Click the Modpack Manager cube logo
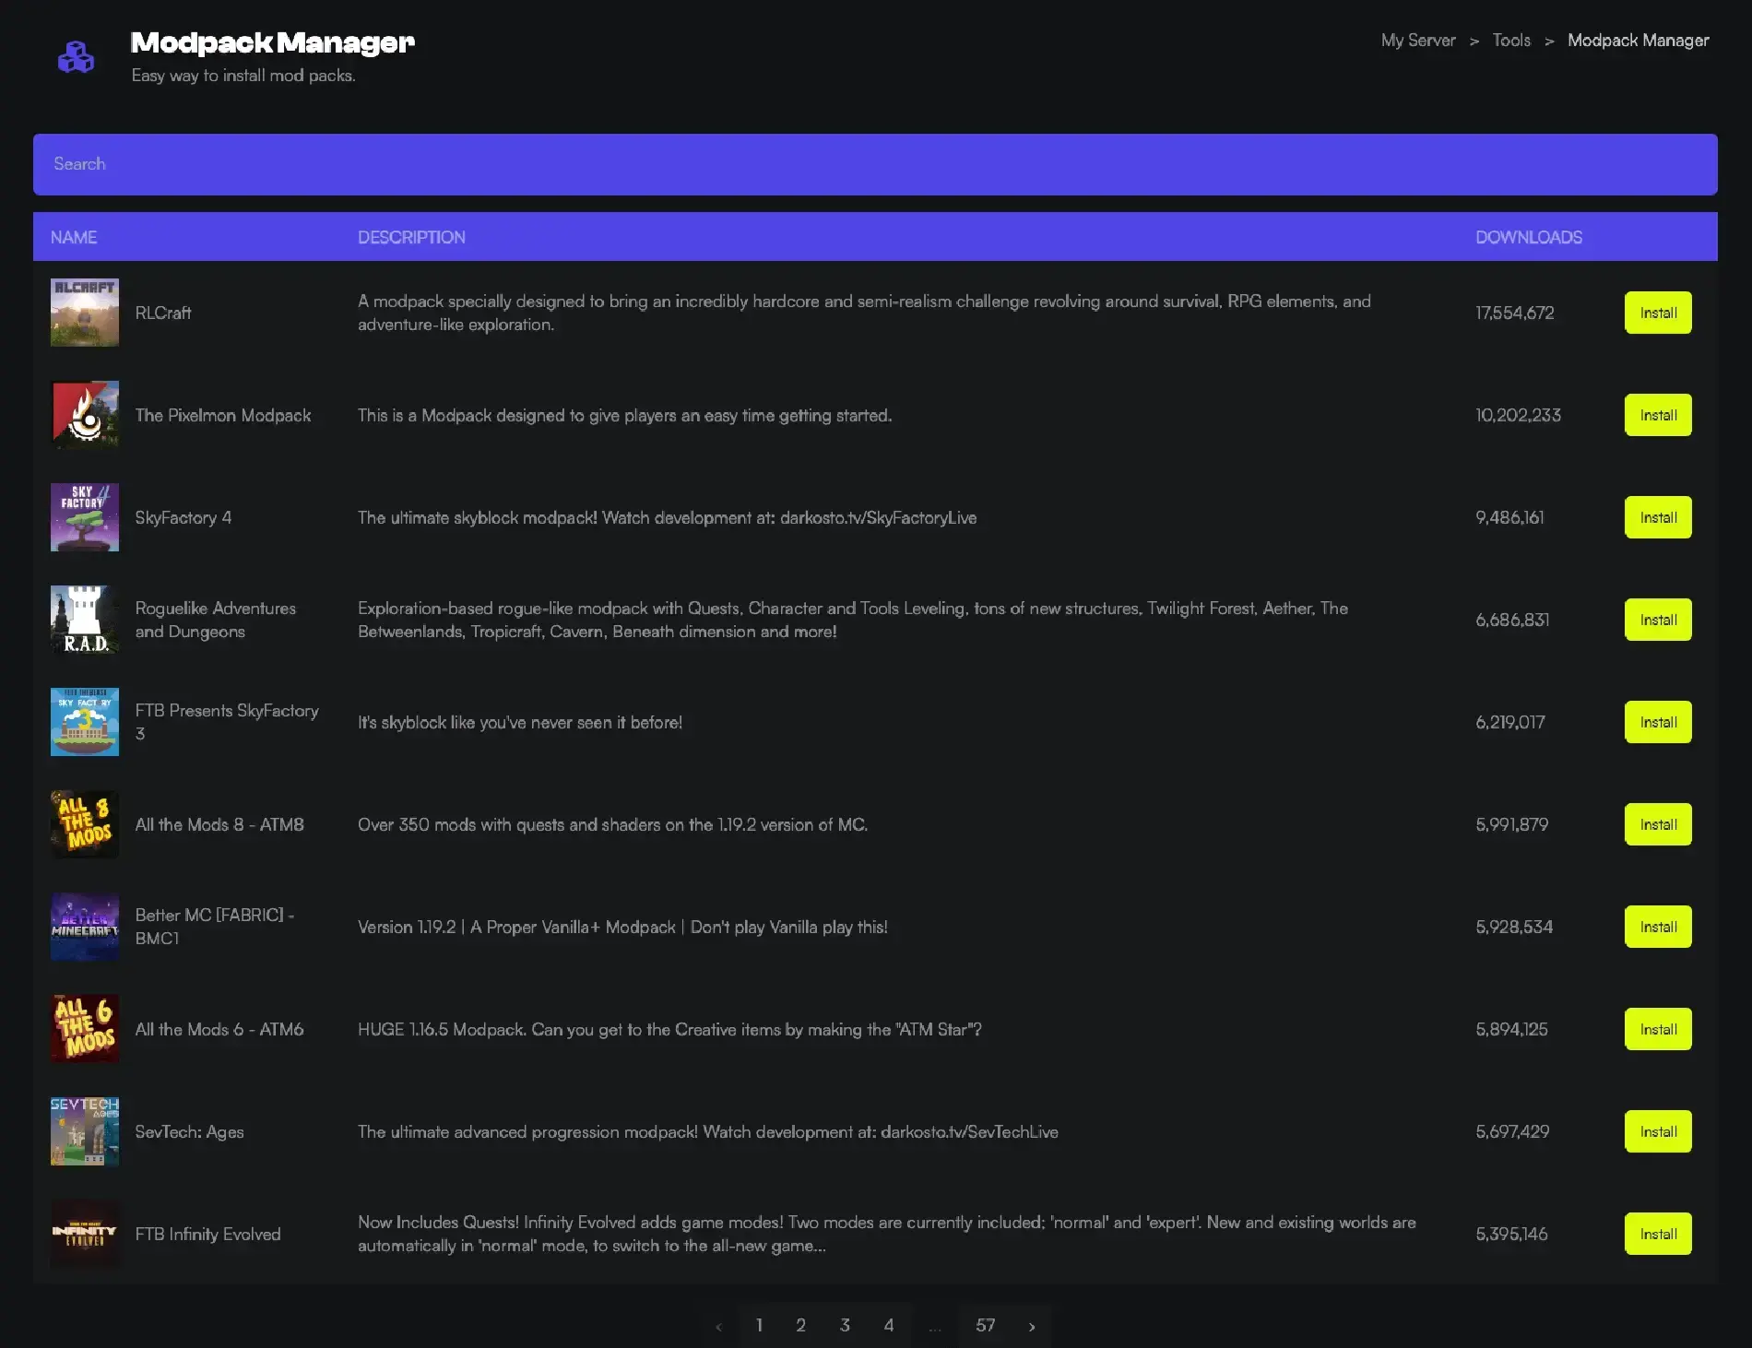The image size is (1752, 1348). point(77,56)
